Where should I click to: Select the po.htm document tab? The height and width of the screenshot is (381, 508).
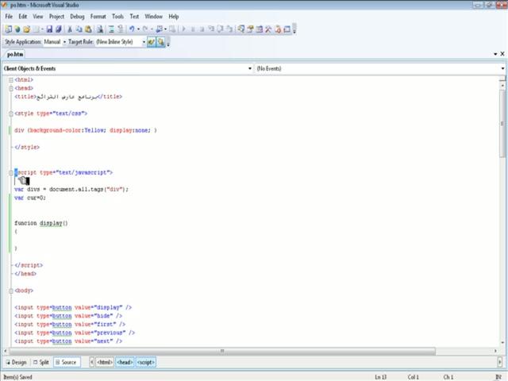(15, 54)
